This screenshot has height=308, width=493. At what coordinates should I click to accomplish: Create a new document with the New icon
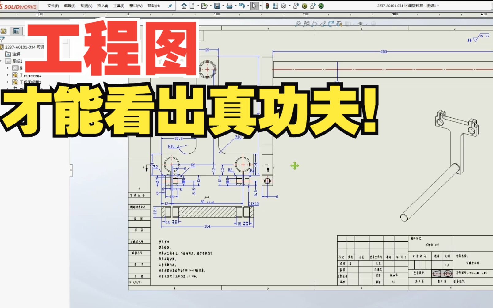pyautogui.click(x=192, y=6)
